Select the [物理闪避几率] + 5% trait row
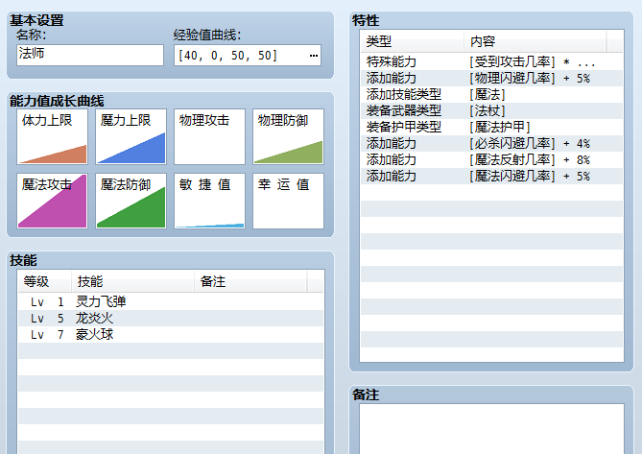The image size is (642, 454). coord(491,78)
